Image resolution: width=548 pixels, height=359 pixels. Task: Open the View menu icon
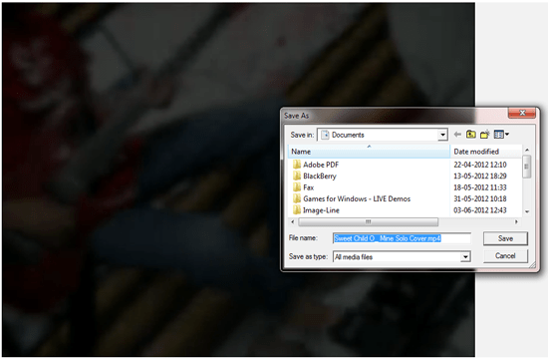[x=499, y=135]
